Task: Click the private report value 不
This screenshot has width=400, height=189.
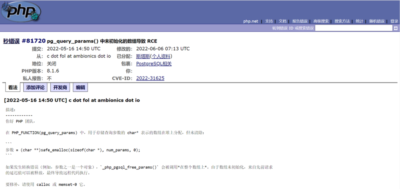Action: click(x=49, y=78)
